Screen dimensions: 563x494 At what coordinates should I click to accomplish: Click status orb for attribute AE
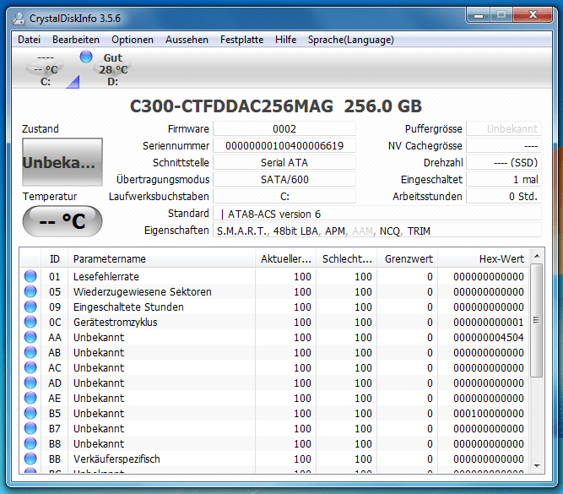(30, 398)
